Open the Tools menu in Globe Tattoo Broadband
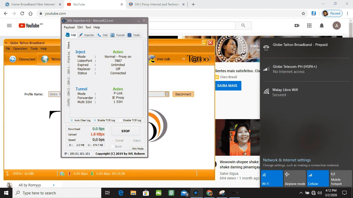Viewport: 353px width, 198px height. (34, 48)
